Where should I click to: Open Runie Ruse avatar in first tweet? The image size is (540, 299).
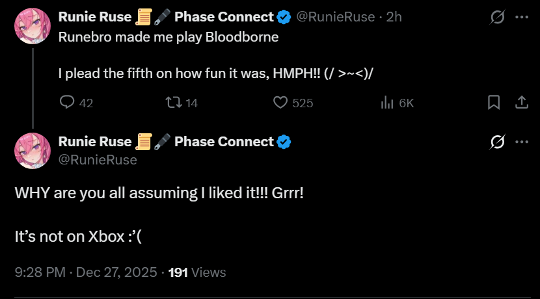click(x=32, y=27)
